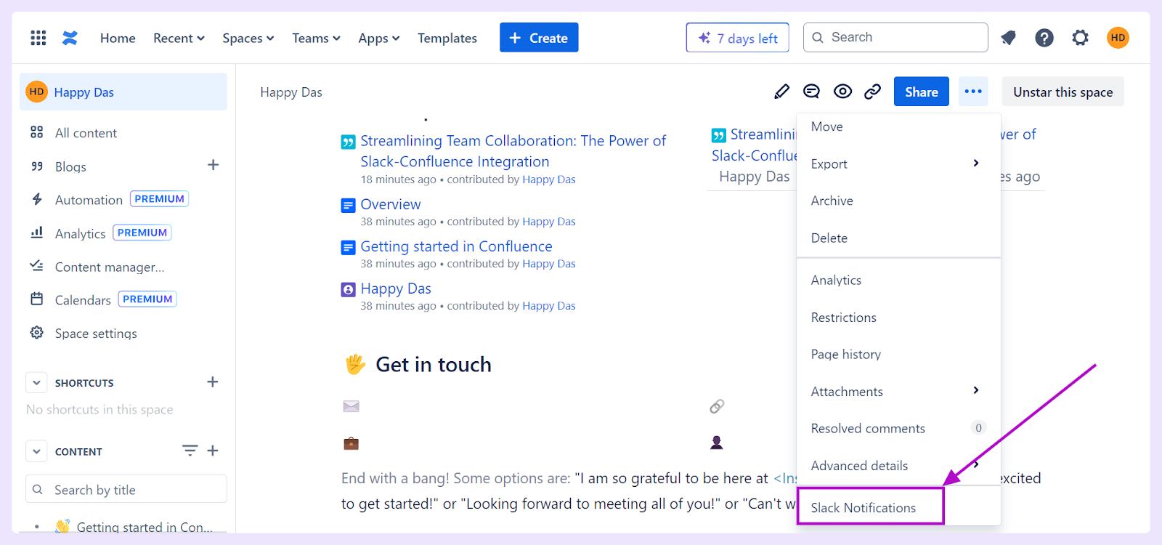Open notifications bell icon
1162x545 pixels.
(1008, 38)
